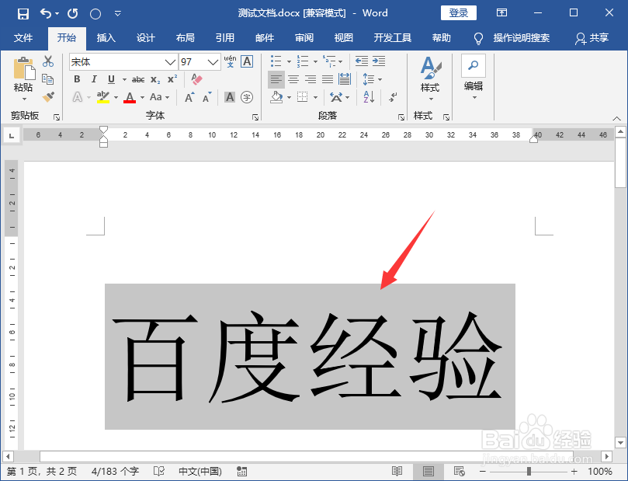The image size is (628, 481).
Task: Expand the bullets list dropdown arrow
Action: pos(289,61)
